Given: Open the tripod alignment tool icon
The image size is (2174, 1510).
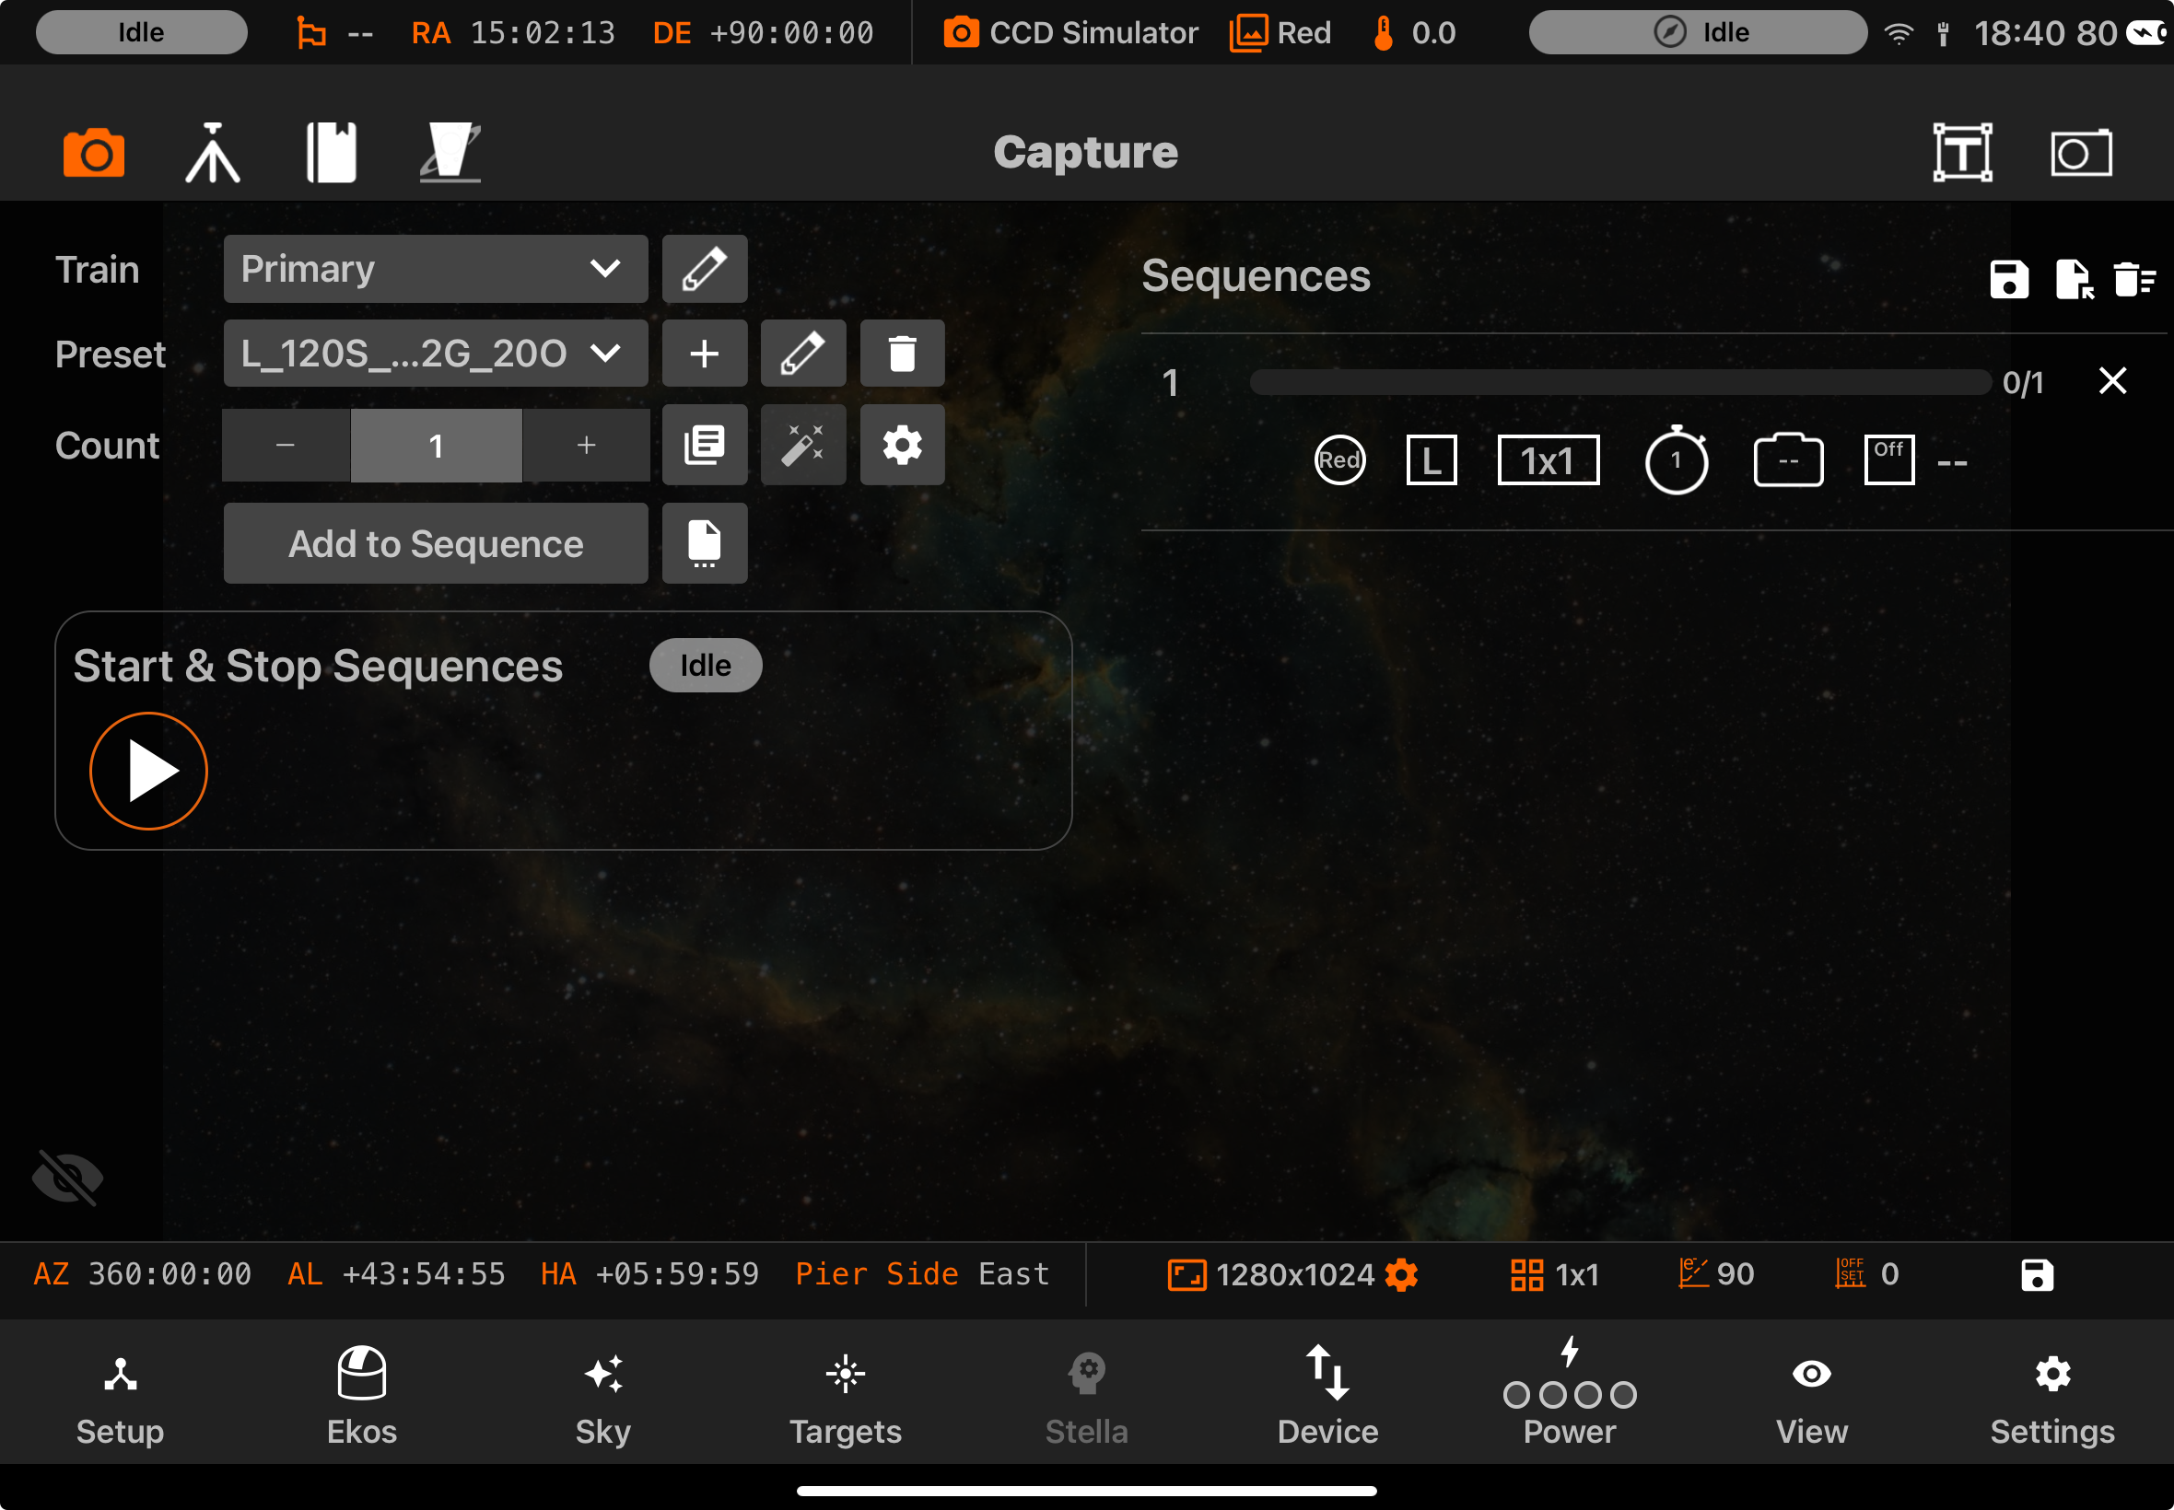Looking at the screenshot, I should (212, 152).
